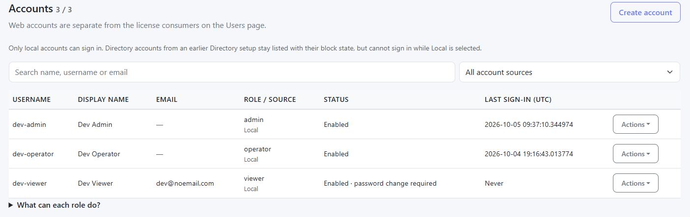Open Actions menu for dev-viewer
The width and height of the screenshot is (690, 217).
635,183
